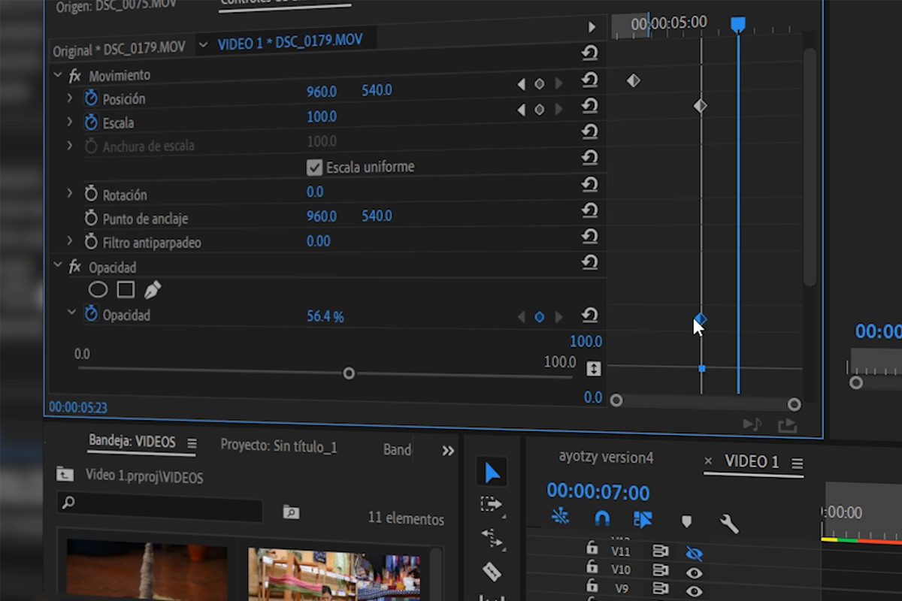902x601 pixels.
Task: Toggle the Posición stopwatch animation
Action: (x=91, y=98)
